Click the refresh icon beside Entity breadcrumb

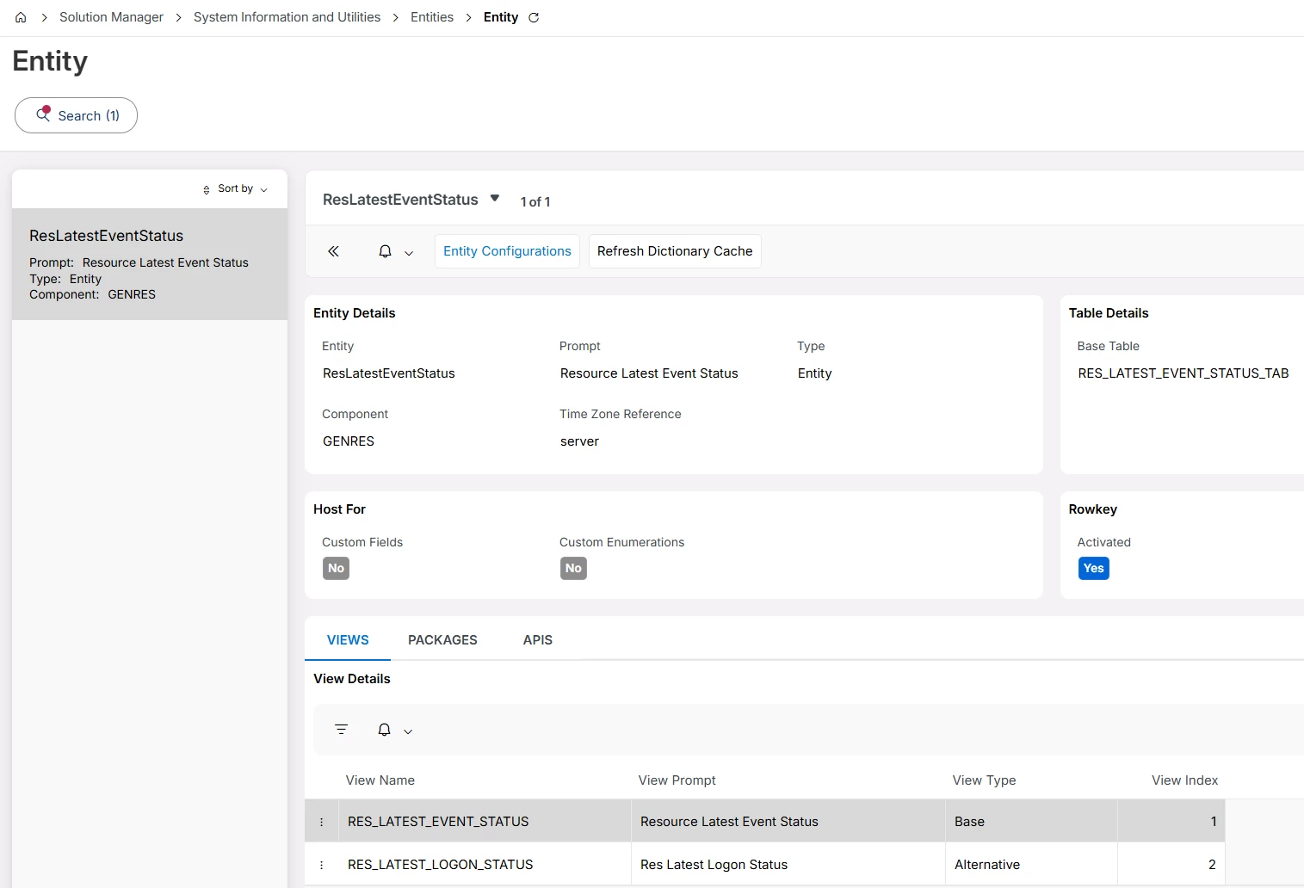click(534, 17)
